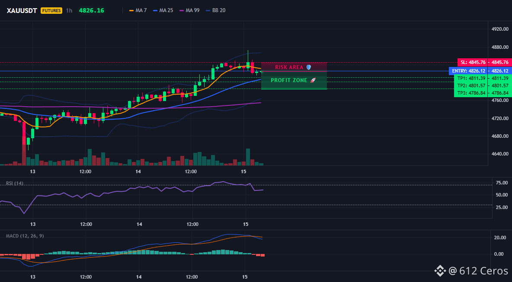Click the orange MA 7 color swatch

(x=131, y=10)
